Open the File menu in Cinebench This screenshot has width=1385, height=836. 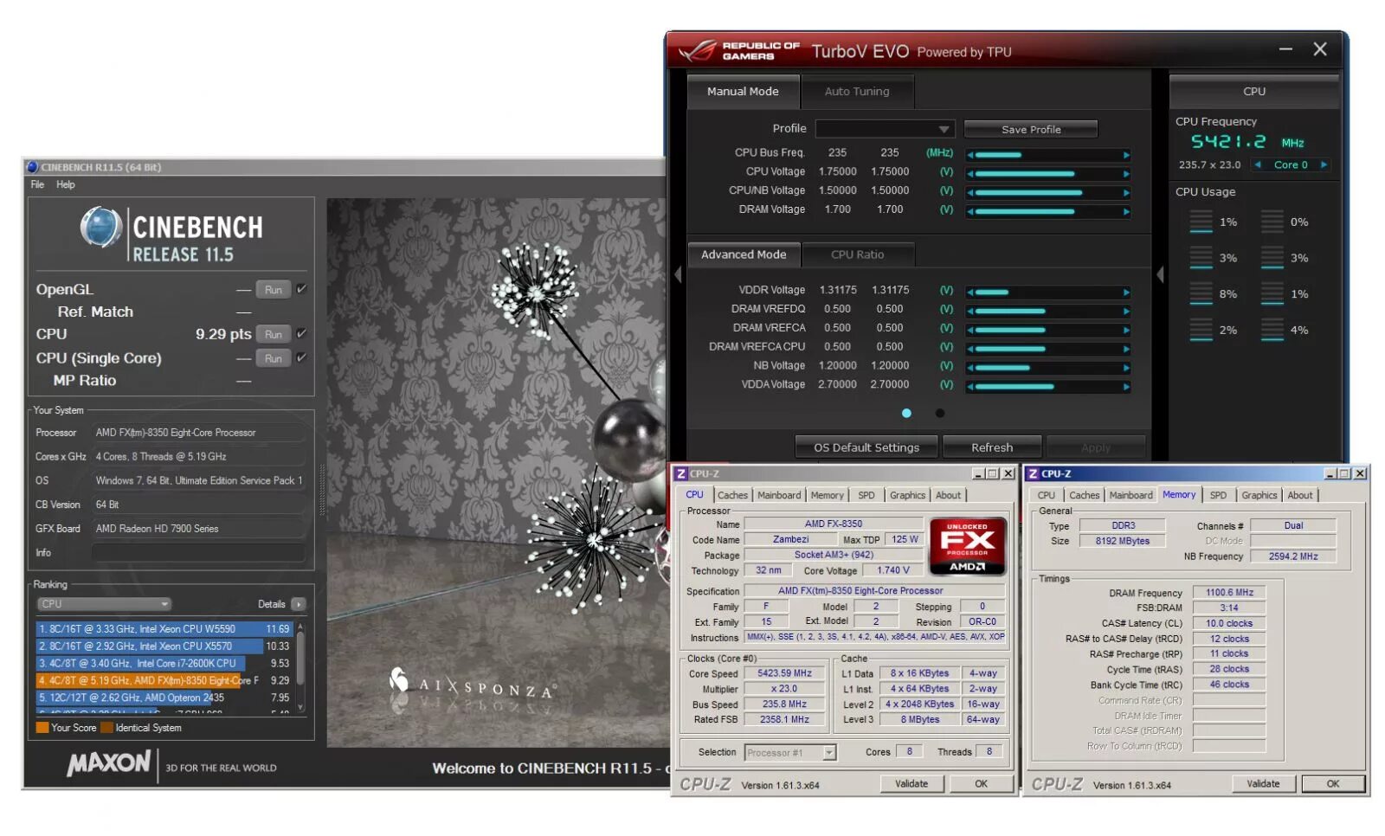[x=37, y=184]
